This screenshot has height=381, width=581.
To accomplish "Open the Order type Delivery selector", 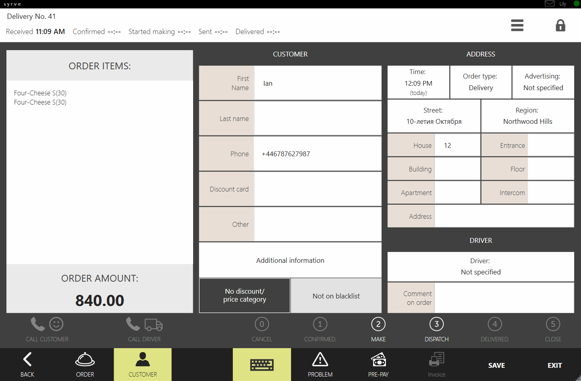I will [480, 82].
